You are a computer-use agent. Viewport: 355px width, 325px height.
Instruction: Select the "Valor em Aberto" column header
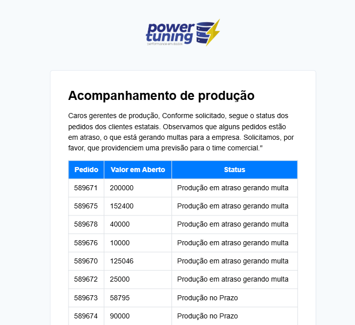pyautogui.click(x=138, y=170)
